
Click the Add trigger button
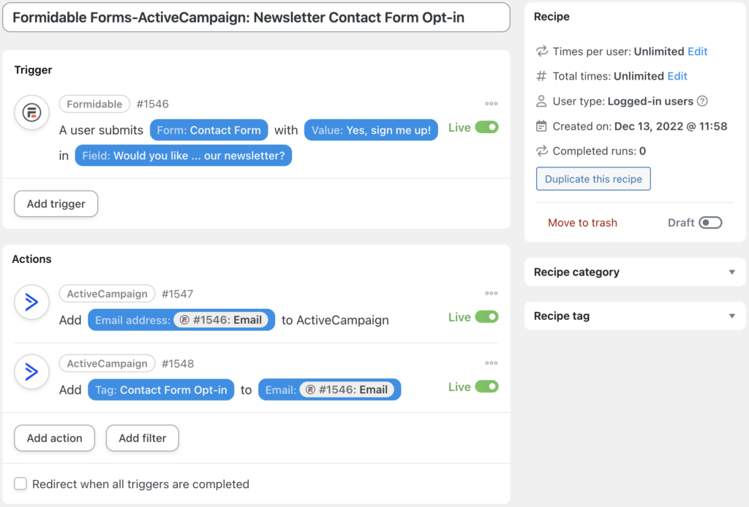tap(56, 204)
